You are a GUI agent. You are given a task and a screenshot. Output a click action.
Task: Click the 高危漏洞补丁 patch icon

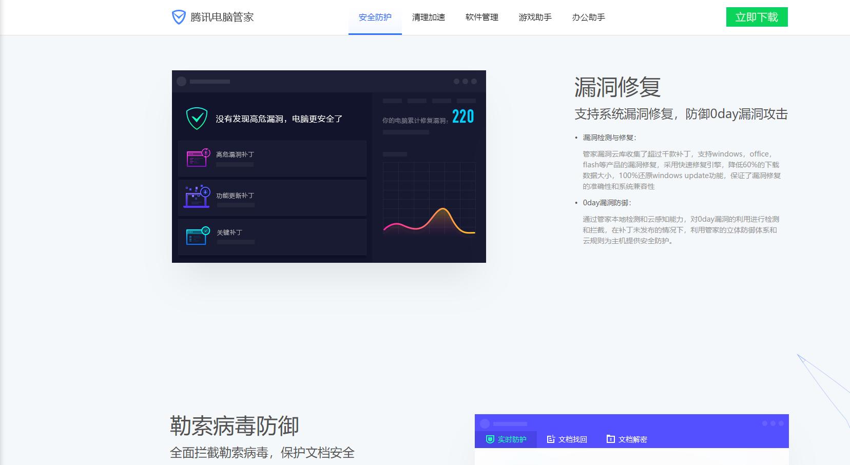pos(197,157)
